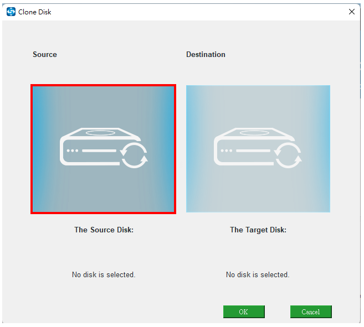Select the Destination disk panel

pyautogui.click(x=258, y=149)
